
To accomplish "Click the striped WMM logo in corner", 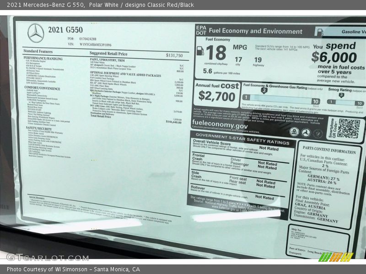I will [x=336, y=257].
